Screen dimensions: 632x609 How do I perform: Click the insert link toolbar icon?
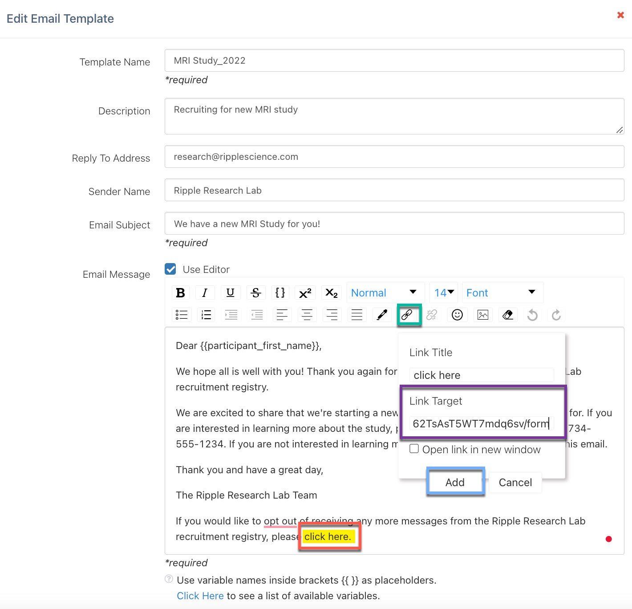(x=407, y=315)
